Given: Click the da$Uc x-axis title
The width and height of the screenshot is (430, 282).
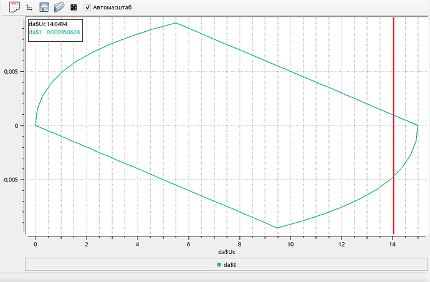Looking at the screenshot, I should 227,252.
